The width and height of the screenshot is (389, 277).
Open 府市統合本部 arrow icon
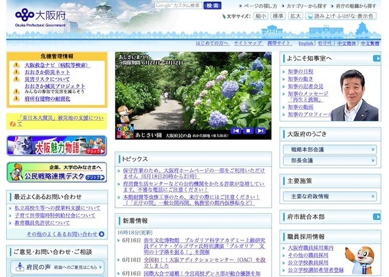pos(377,217)
